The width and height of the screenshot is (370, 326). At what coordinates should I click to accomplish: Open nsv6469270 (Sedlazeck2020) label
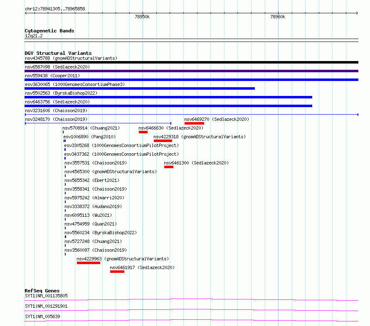point(217,119)
